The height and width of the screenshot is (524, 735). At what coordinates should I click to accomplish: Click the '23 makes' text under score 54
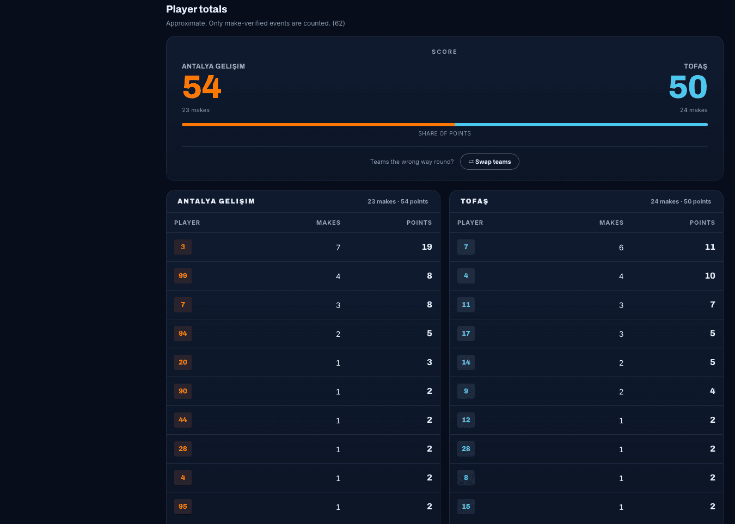click(x=196, y=110)
